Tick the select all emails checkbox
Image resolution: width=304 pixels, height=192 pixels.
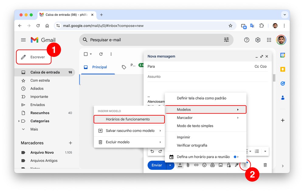pyautogui.click(x=86, y=54)
